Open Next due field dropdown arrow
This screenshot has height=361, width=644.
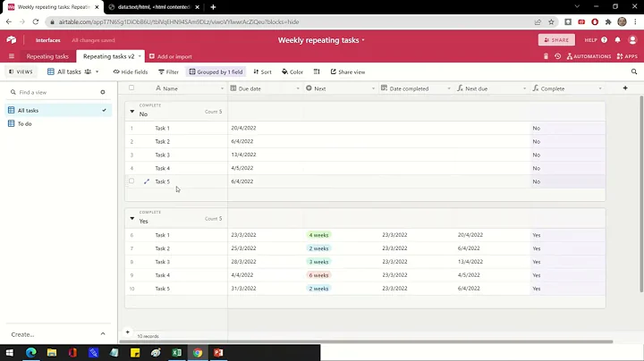click(524, 88)
